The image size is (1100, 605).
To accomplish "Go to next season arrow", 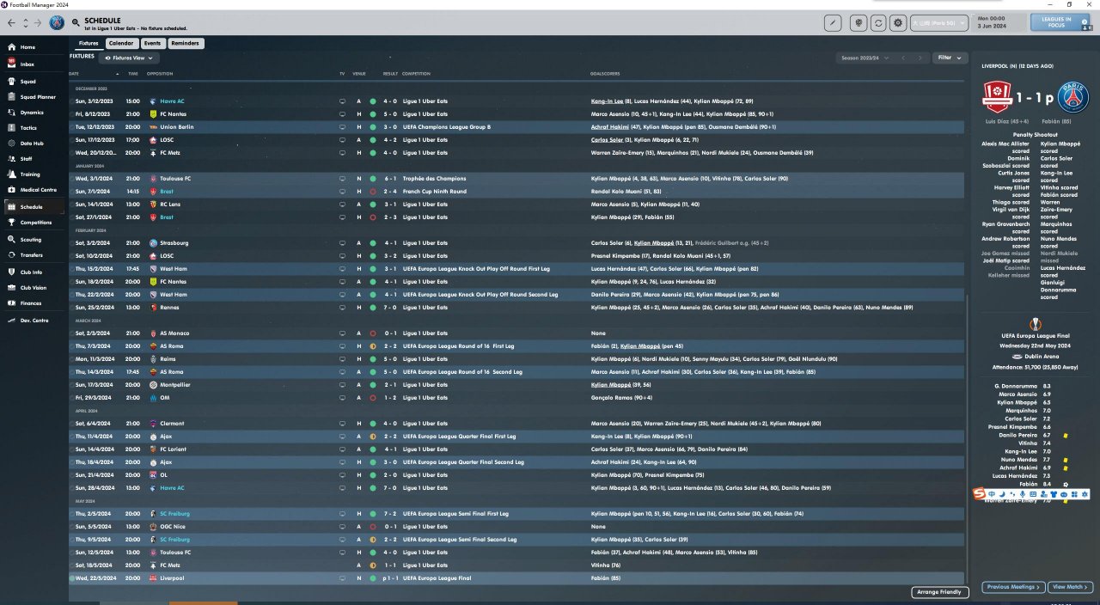I will coord(921,58).
